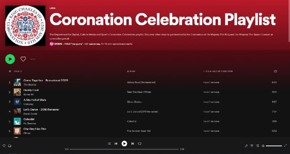Open the Ghost Stories album link
The width and height of the screenshot is (290, 154).
tap(134, 102)
